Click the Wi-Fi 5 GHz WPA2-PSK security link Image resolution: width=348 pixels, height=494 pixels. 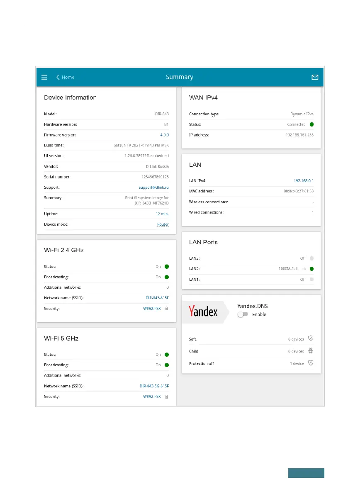(x=152, y=397)
